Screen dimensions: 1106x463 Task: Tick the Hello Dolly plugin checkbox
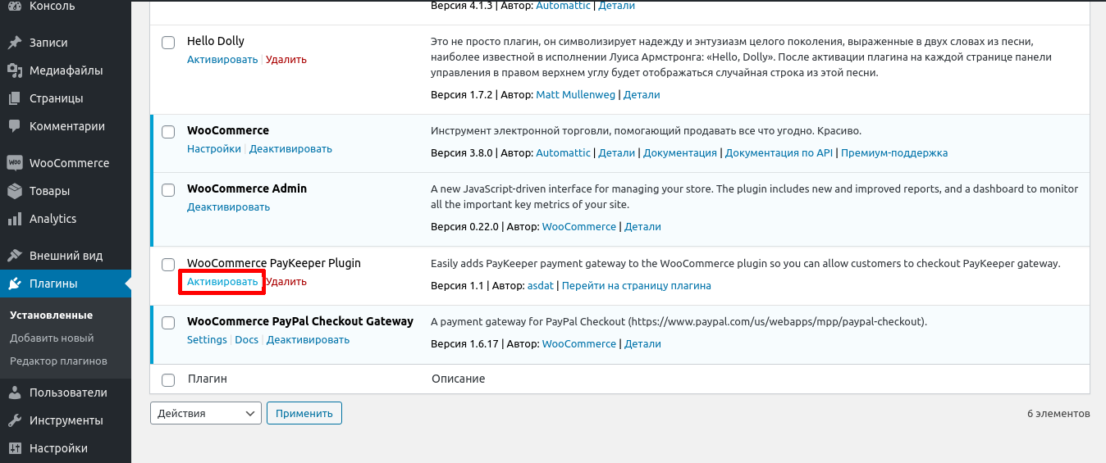[168, 42]
